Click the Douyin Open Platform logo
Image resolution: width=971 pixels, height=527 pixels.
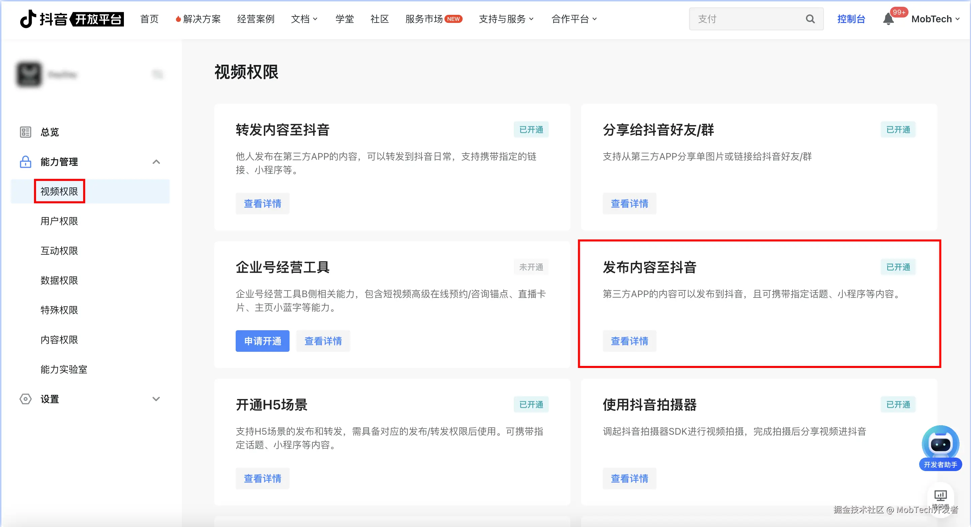coord(72,19)
